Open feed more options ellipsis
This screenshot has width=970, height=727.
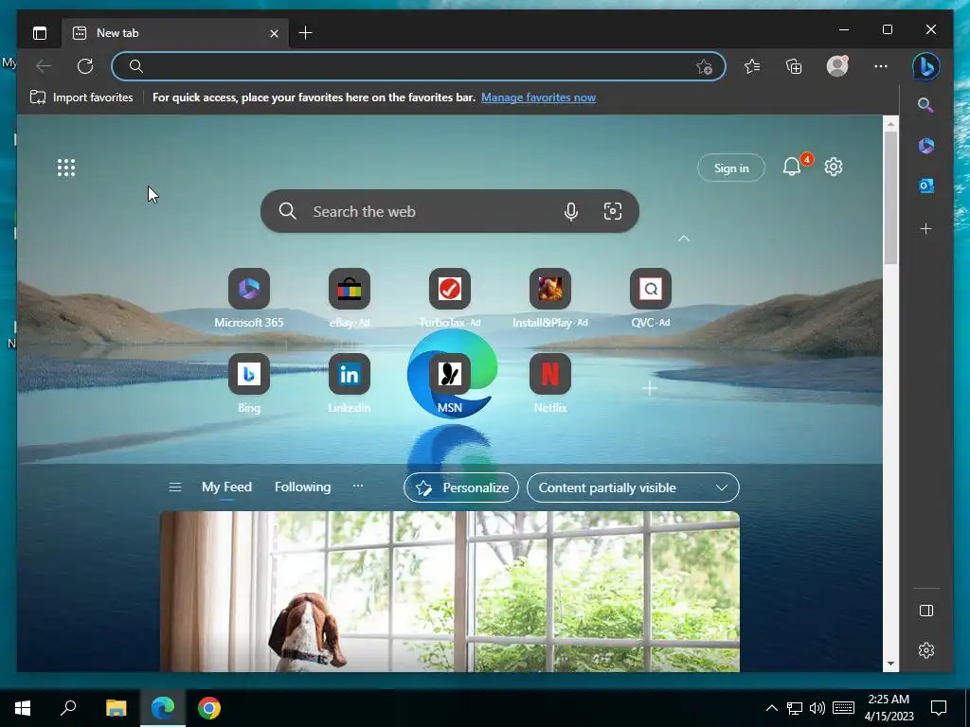(x=357, y=486)
